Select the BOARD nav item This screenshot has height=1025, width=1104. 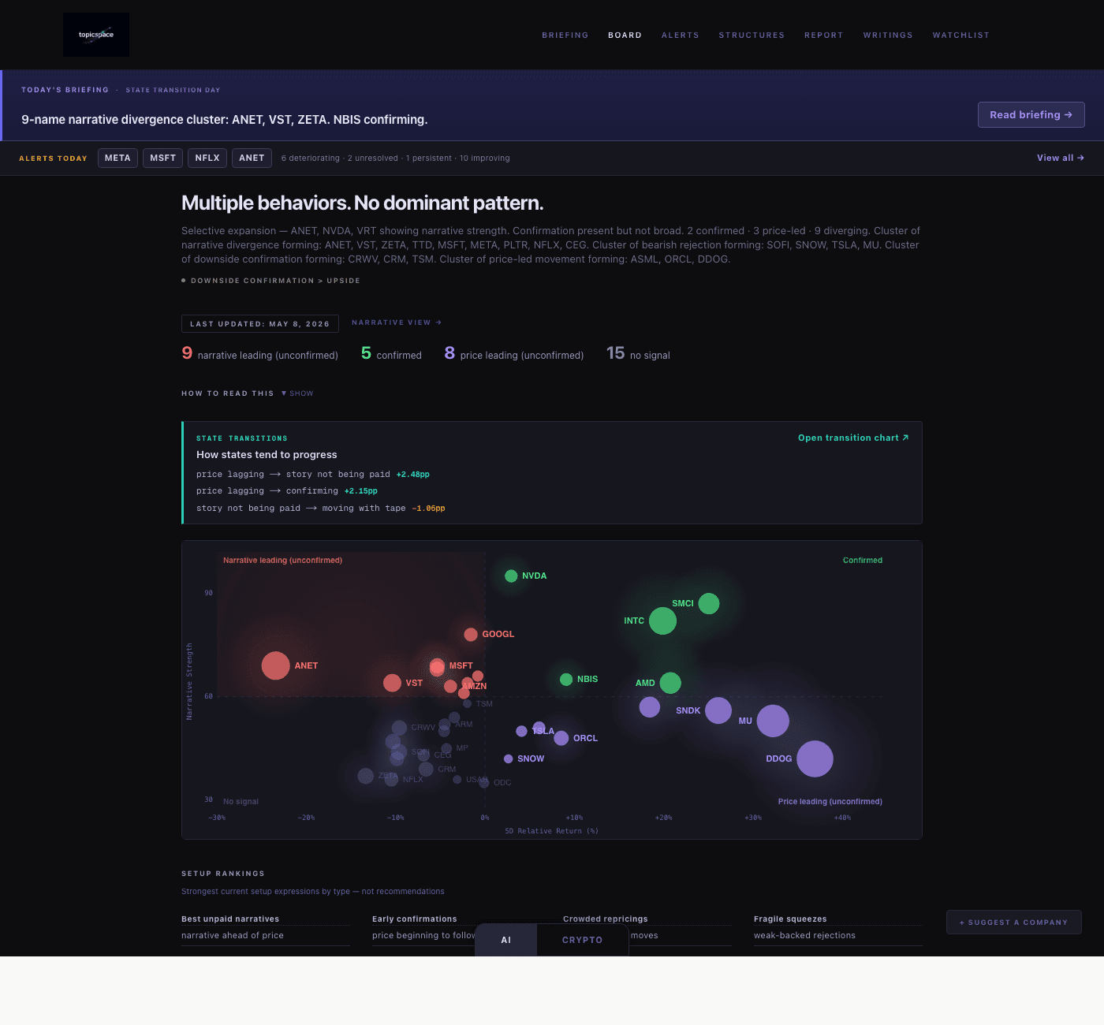(x=625, y=35)
